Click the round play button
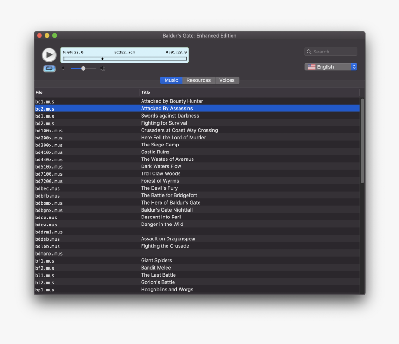This screenshot has width=399, height=344. coord(49,55)
